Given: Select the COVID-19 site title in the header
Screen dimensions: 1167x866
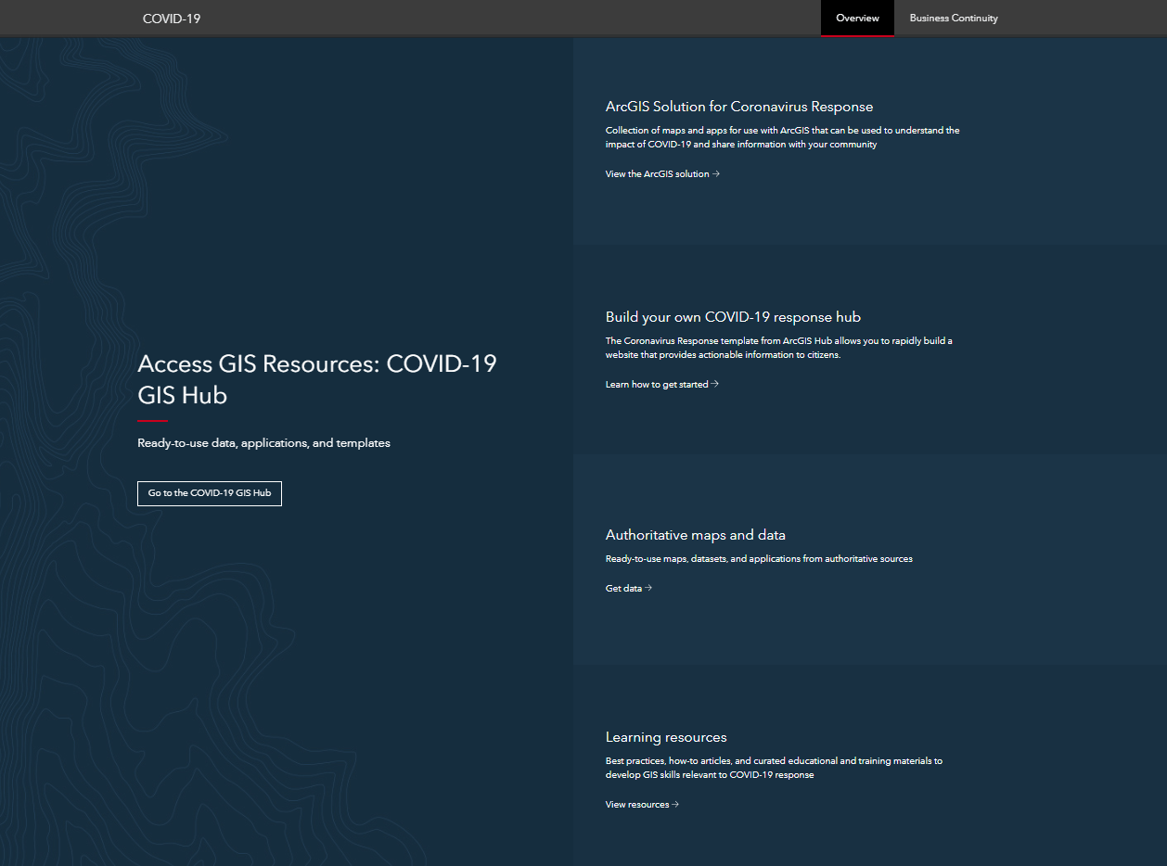Looking at the screenshot, I should (x=171, y=18).
